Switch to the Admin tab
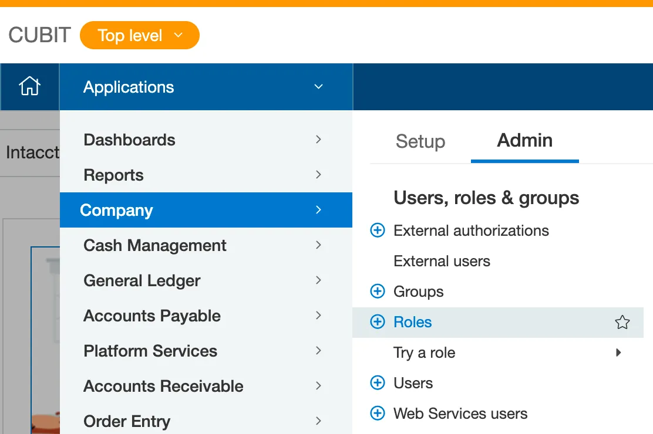Viewport: 653px width, 434px height. pyautogui.click(x=525, y=140)
